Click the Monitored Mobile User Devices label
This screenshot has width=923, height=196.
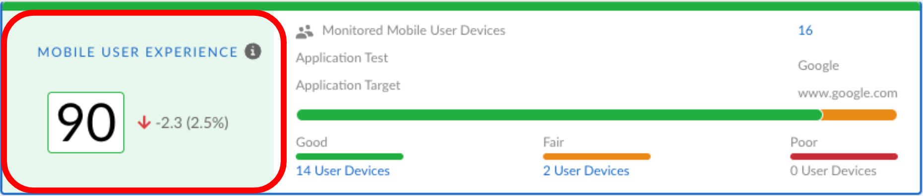(x=414, y=31)
